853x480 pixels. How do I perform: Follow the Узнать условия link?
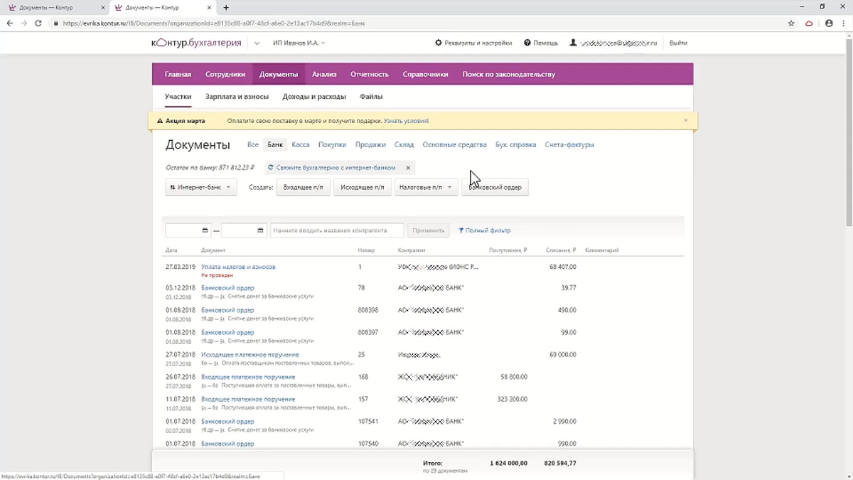coord(406,121)
